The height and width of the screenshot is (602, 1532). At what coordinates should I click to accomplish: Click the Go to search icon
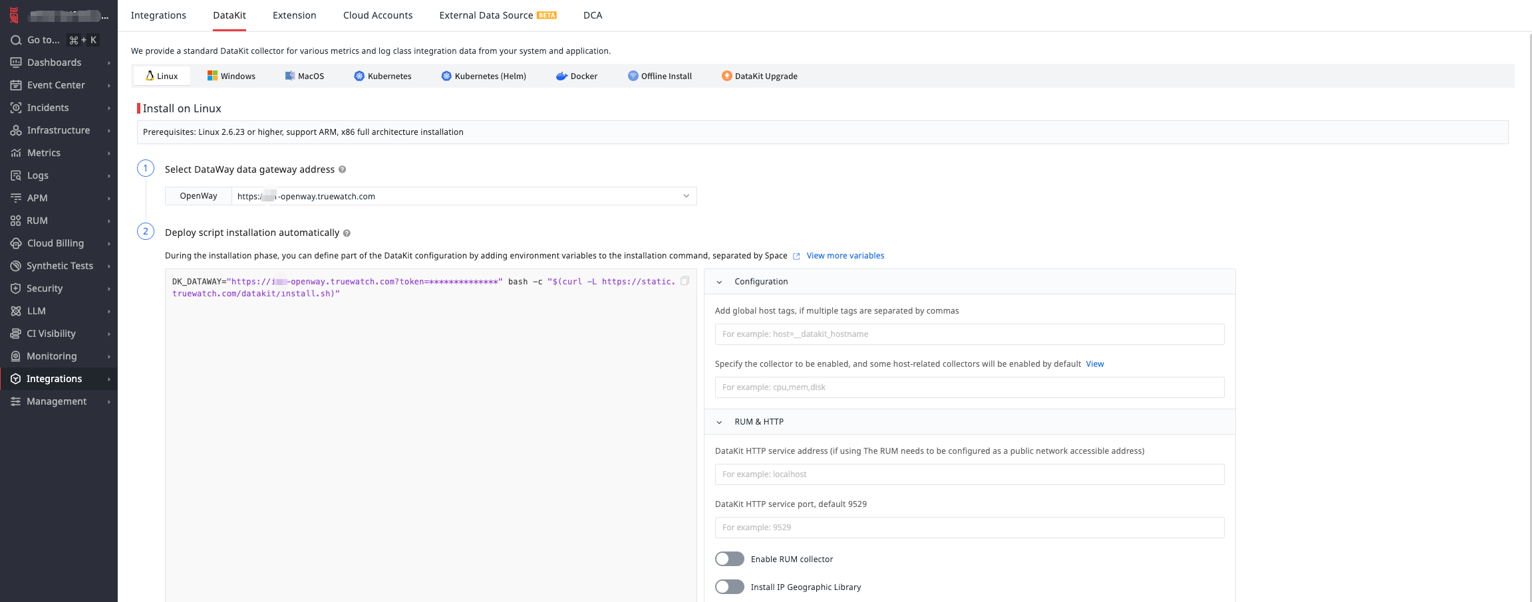16,40
